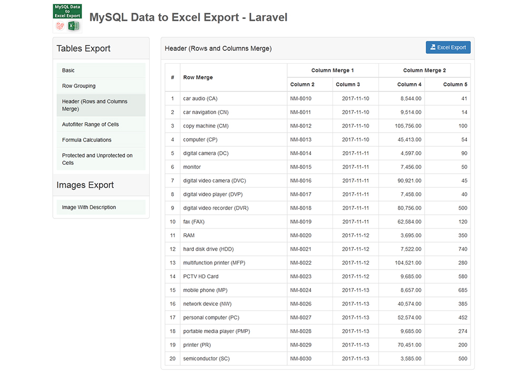Screen dimensions: 527x377
Task: Click the Excel icon in the header logo
Action: (73, 25)
